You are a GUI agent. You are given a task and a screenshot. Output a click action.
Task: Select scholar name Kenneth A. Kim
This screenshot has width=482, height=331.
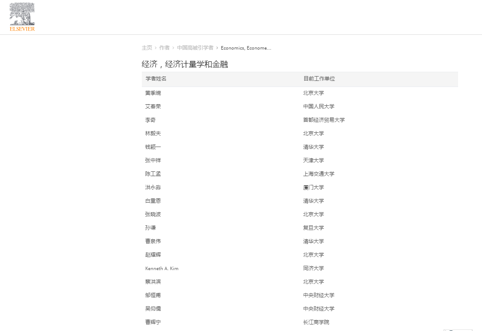(x=162, y=268)
